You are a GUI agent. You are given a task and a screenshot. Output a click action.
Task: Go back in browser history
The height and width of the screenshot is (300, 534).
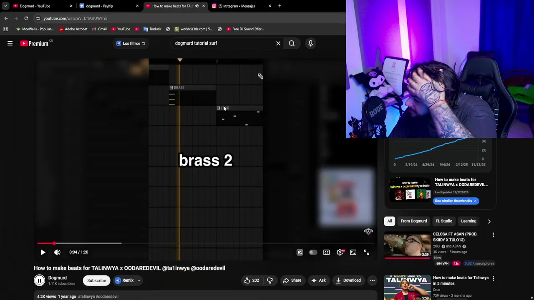tap(6, 18)
